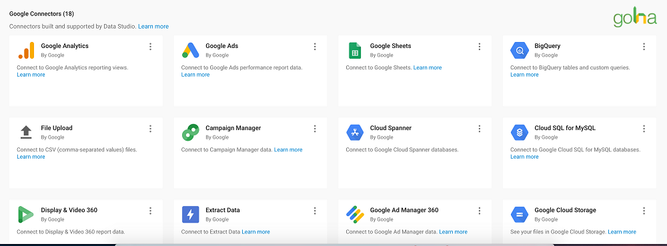
Task: Open Extract Data card three-dot menu
Action: [315, 211]
